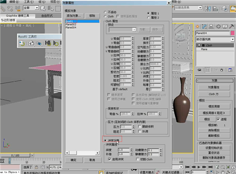Screen dimensions: 236x174
Task: Toggle the 进程 checkbox beside 模拟
Action: tap(218, 119)
